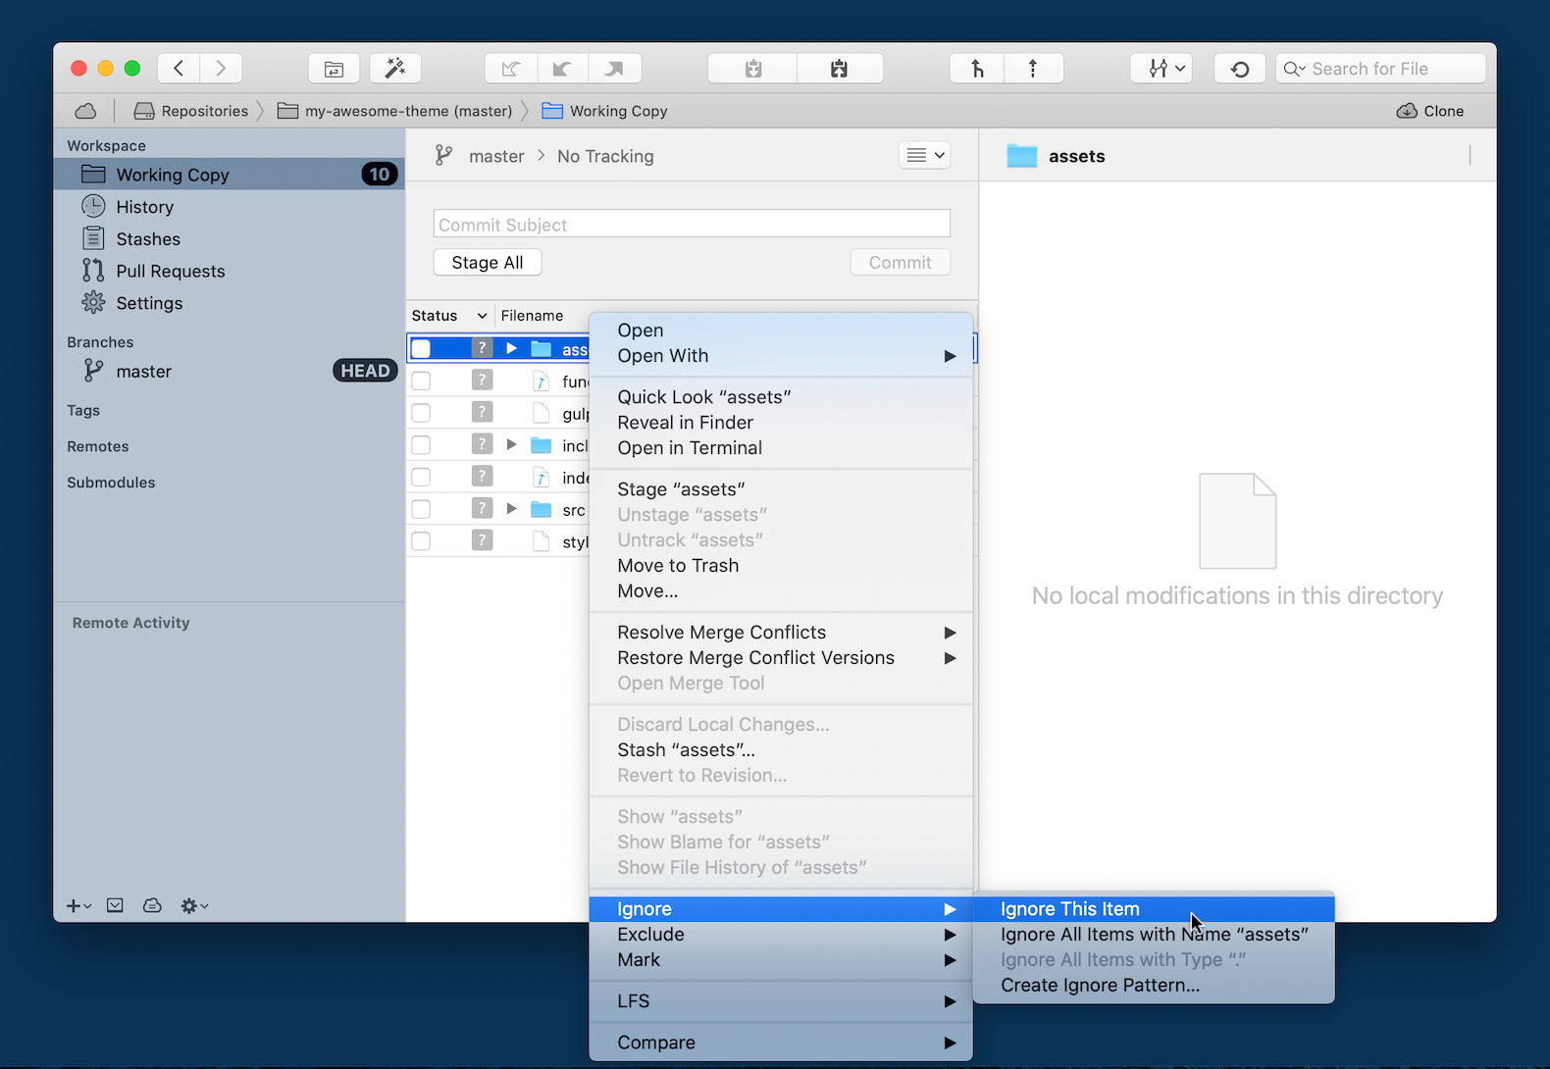Open the History view in sidebar
The height and width of the screenshot is (1069, 1550).
pyautogui.click(x=144, y=207)
